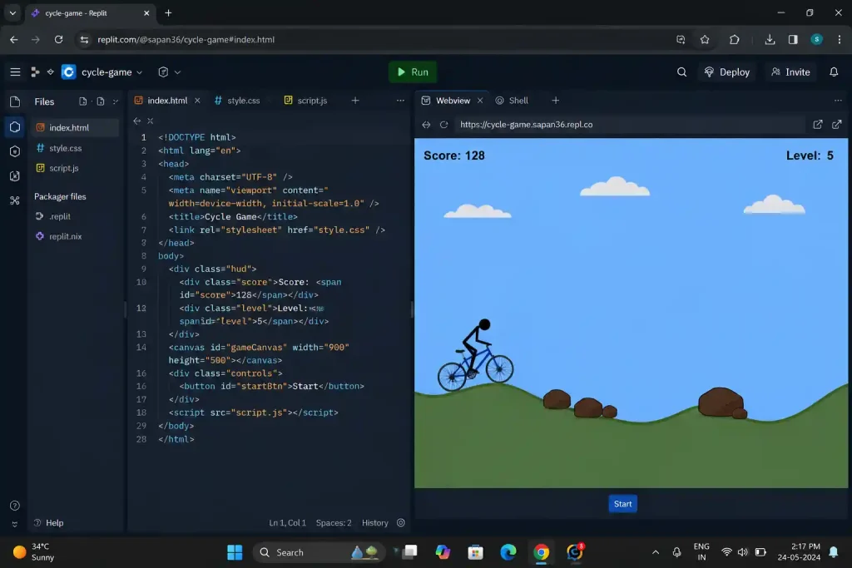Show hidden system tray icons

pos(656,552)
